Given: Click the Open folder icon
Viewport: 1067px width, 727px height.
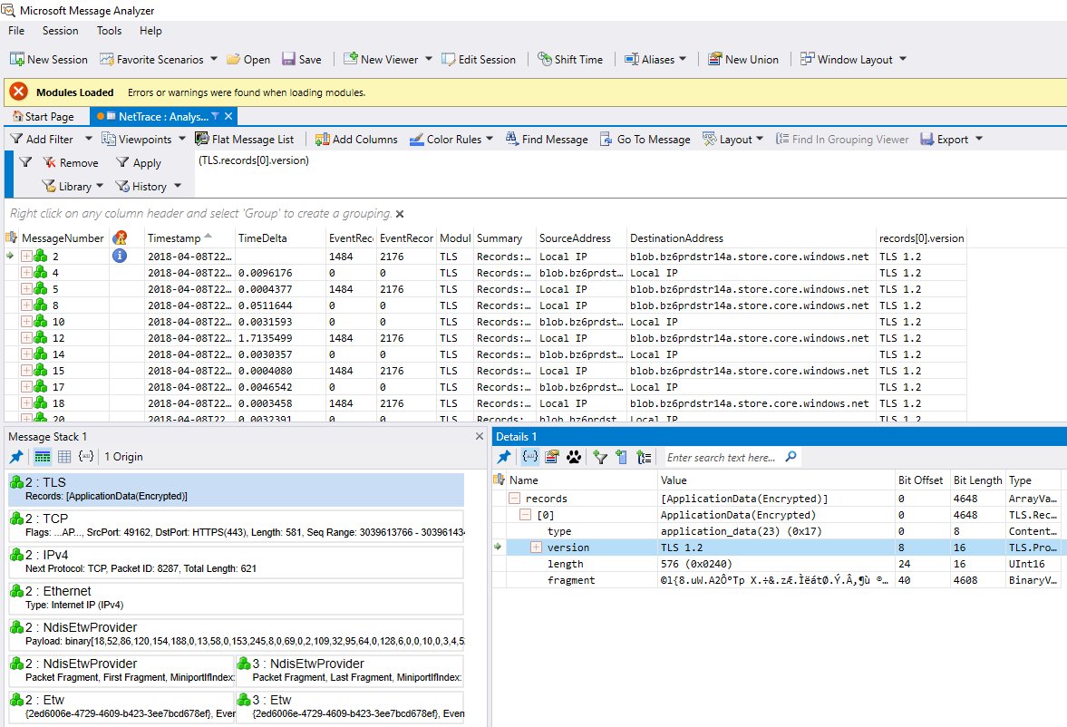Looking at the screenshot, I should tap(233, 59).
